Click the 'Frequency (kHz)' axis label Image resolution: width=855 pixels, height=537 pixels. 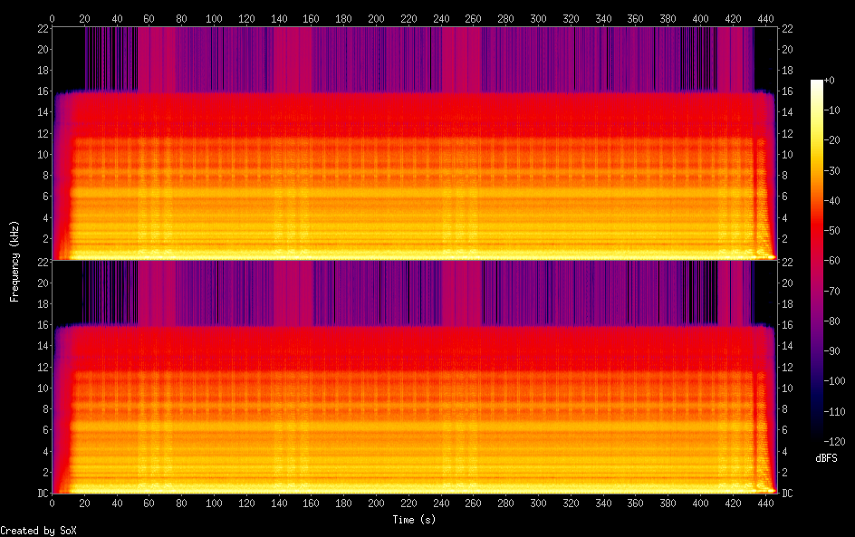pyautogui.click(x=14, y=261)
